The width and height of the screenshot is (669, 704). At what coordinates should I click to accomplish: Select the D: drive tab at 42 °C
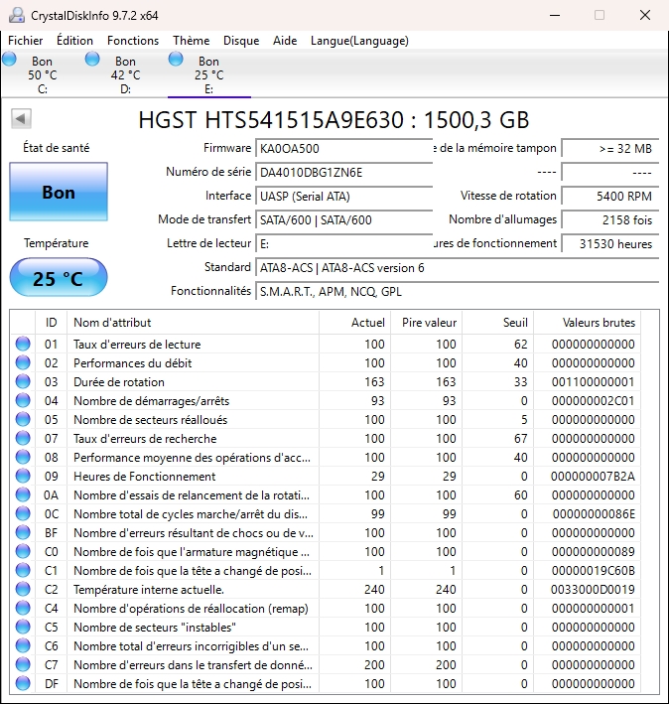(x=125, y=74)
